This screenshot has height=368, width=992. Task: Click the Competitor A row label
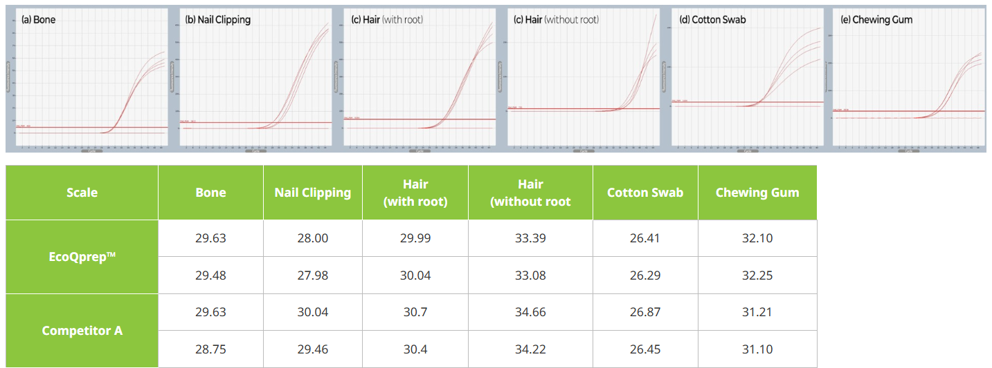pyautogui.click(x=82, y=331)
